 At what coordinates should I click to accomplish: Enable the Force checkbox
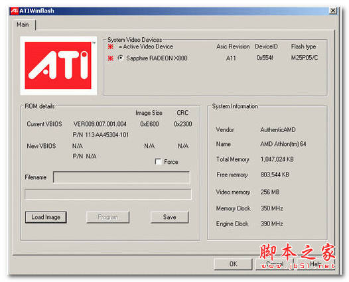pos(159,162)
